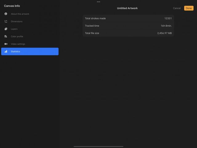The width and height of the screenshot is (197, 148).
Task: Click the tracked time value 16h 8min.
Action: click(166, 26)
